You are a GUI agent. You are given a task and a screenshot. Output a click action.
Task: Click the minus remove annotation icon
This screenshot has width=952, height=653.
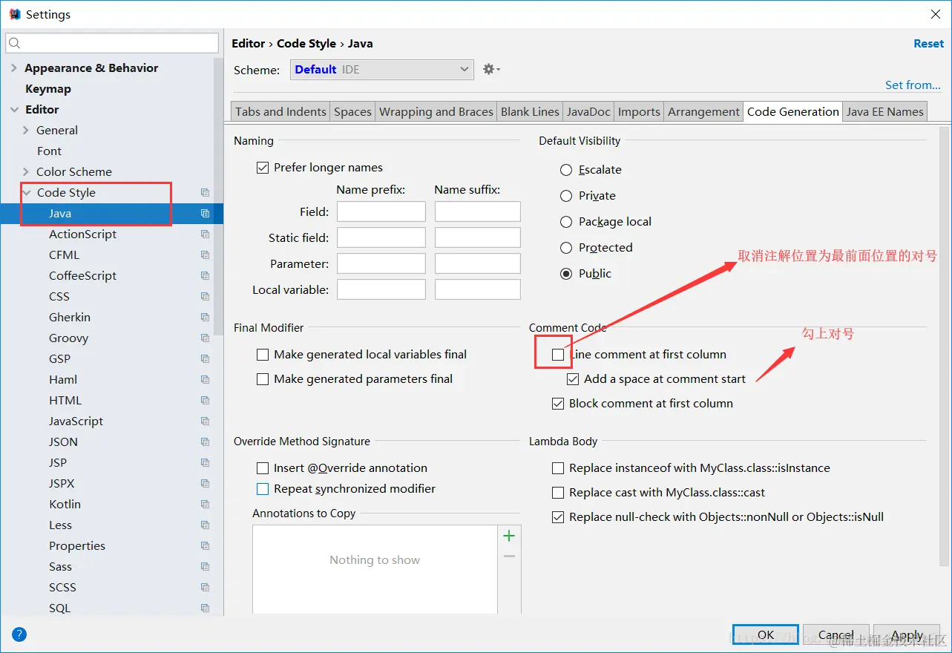pyautogui.click(x=509, y=556)
